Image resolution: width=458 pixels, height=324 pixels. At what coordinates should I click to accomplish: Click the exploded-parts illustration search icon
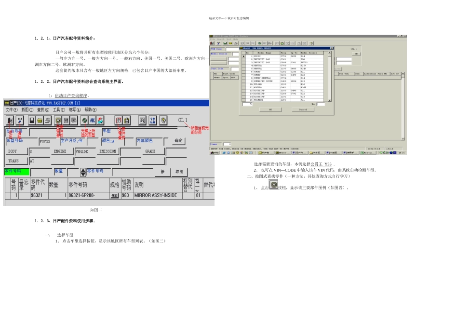point(58,121)
